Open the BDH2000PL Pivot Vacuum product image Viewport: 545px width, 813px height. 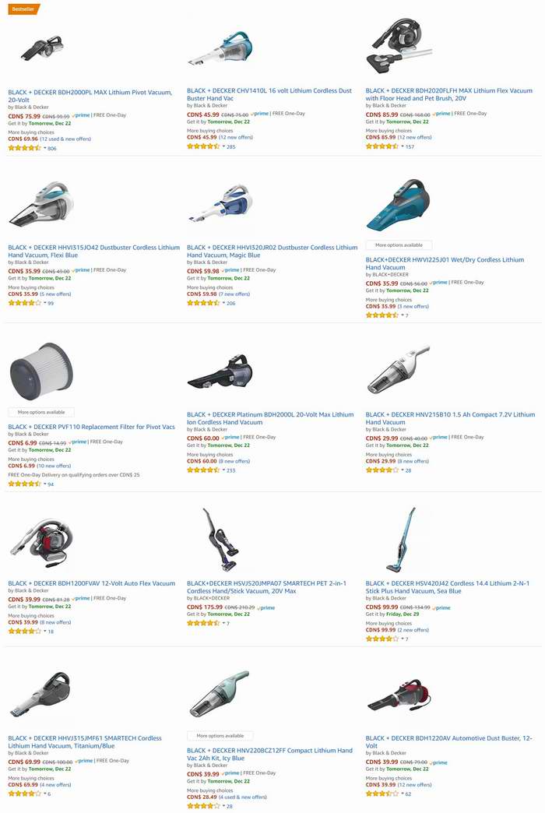[41, 48]
